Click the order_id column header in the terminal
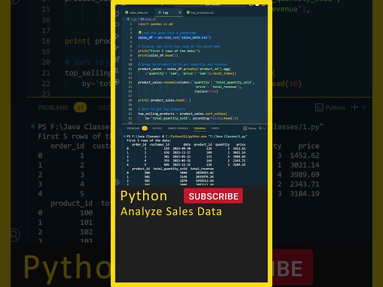The image size is (383, 287). pos(139,145)
